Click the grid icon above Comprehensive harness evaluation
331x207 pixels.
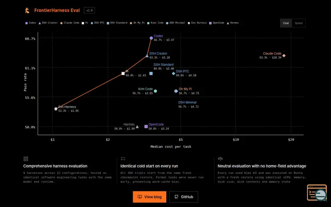(26, 159)
